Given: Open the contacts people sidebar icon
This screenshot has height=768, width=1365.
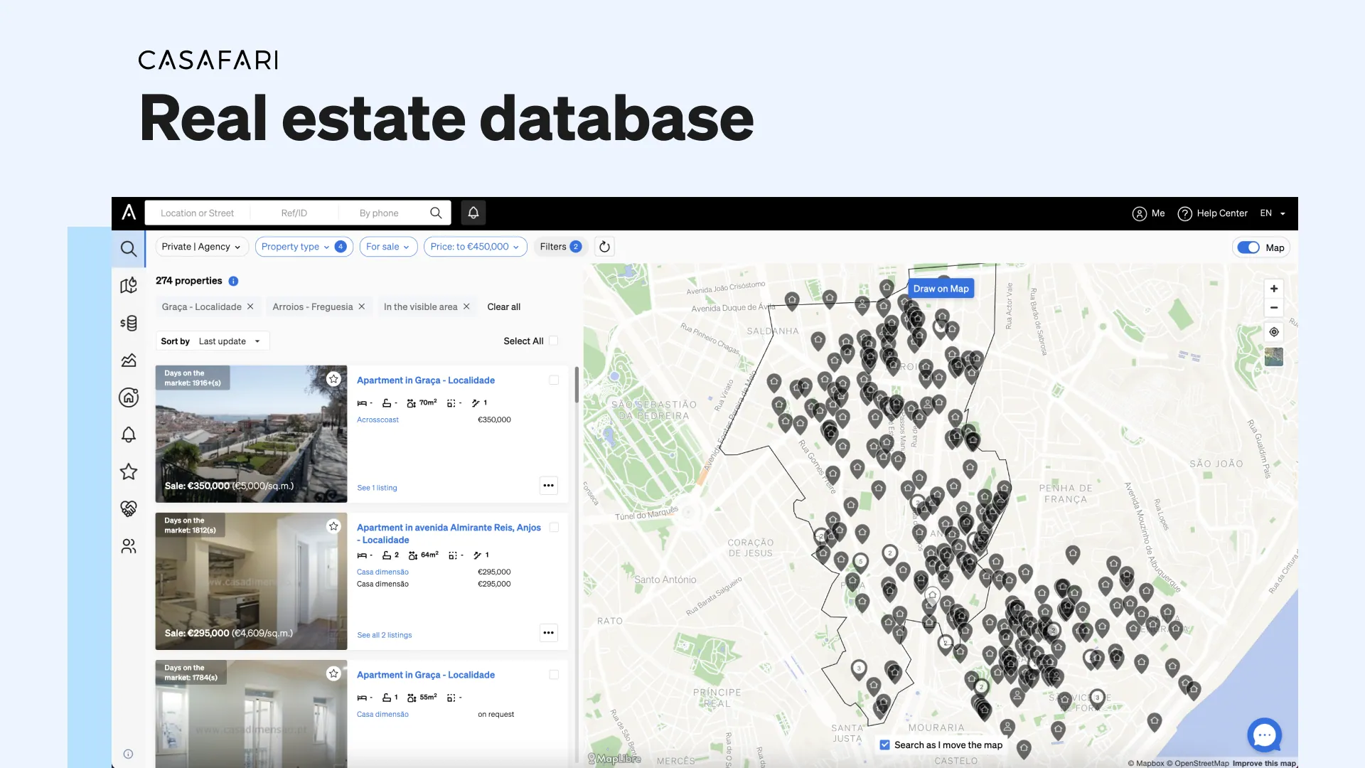Looking at the screenshot, I should pos(129,546).
